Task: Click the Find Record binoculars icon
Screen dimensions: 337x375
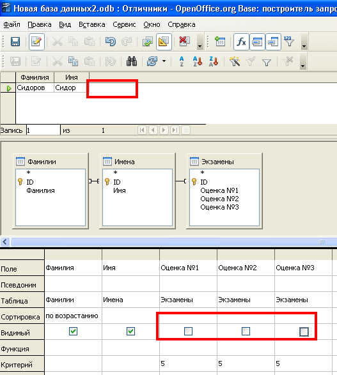Action: pyautogui.click(x=132, y=61)
